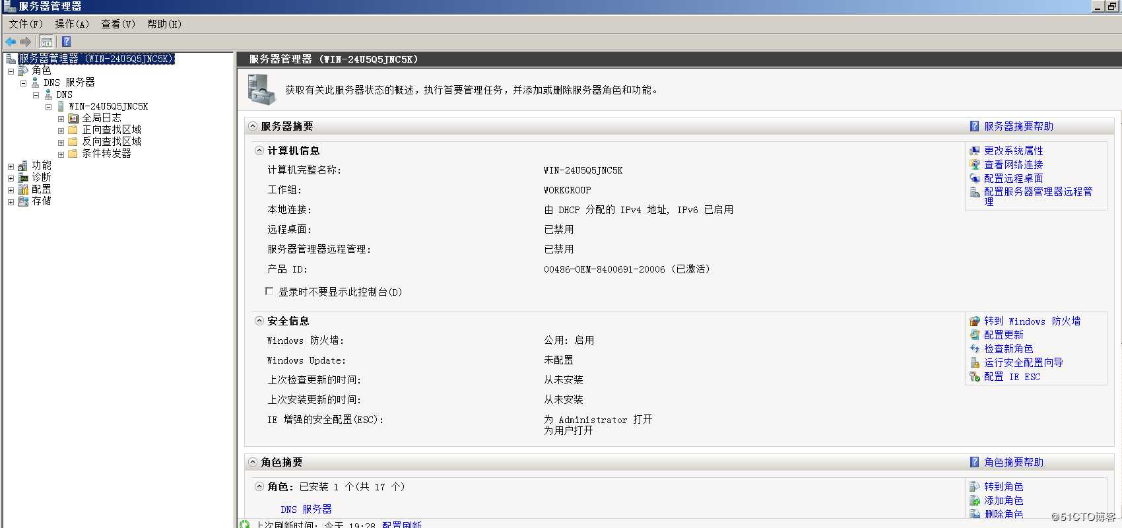
Task: Click the icon beside 检查新角色
Action: pos(975,349)
